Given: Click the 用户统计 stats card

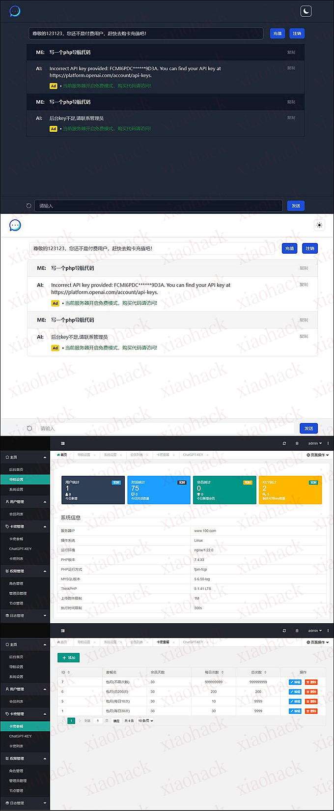Looking at the screenshot, I should [x=93, y=490].
